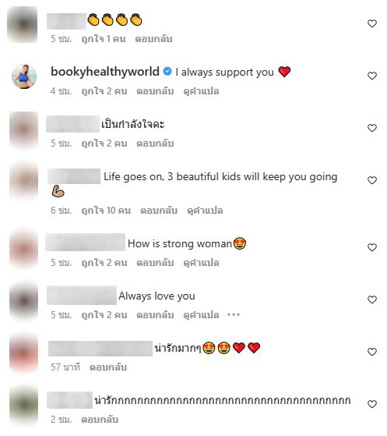
Task: See translation of "I always support you"
Action: point(201,91)
